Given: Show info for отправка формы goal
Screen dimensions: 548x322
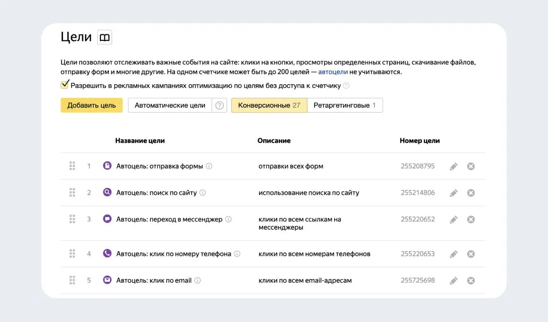Looking at the screenshot, I should (209, 166).
